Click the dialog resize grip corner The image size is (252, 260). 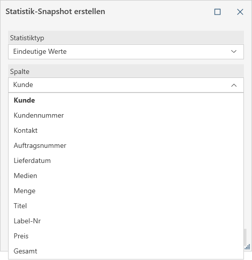click(247, 247)
